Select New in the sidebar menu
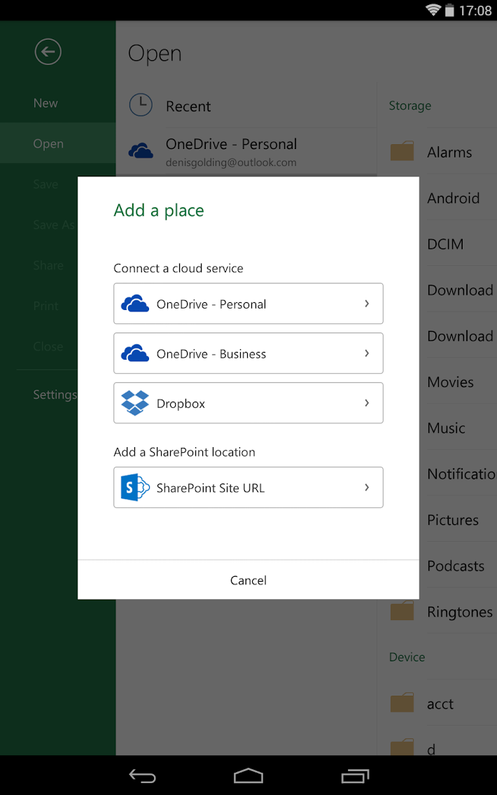Image resolution: width=497 pixels, height=795 pixels. [x=46, y=103]
